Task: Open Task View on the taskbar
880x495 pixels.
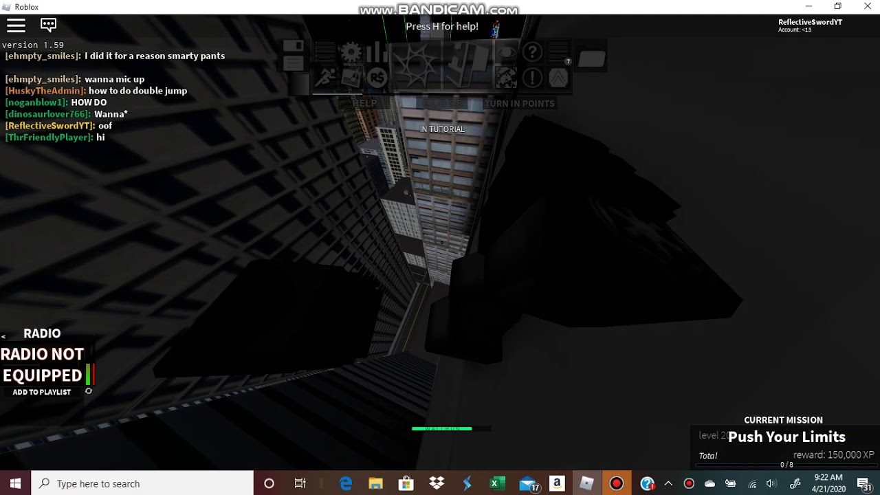Action: point(300,483)
